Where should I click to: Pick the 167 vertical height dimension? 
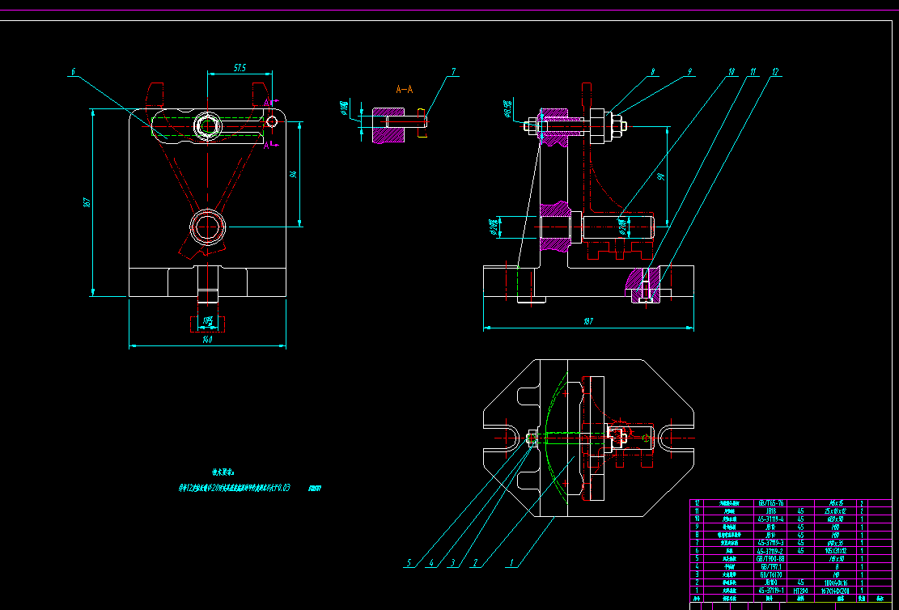tap(87, 202)
